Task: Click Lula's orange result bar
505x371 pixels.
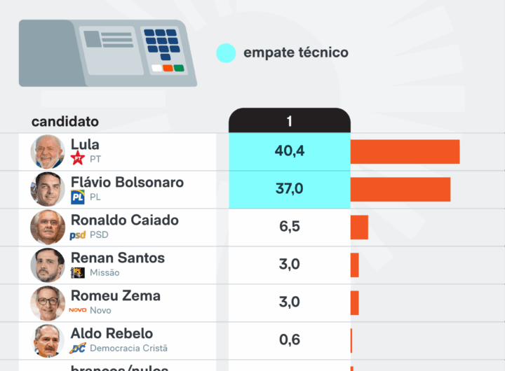Action: click(405, 152)
